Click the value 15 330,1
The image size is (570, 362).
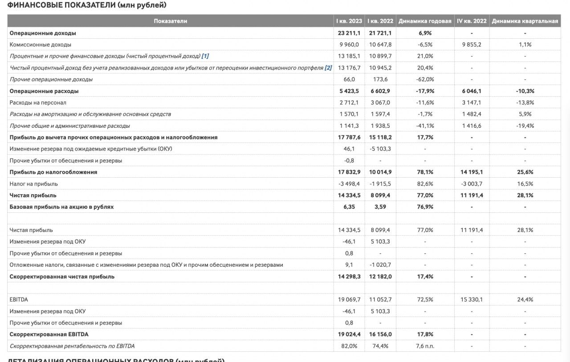[x=472, y=299]
